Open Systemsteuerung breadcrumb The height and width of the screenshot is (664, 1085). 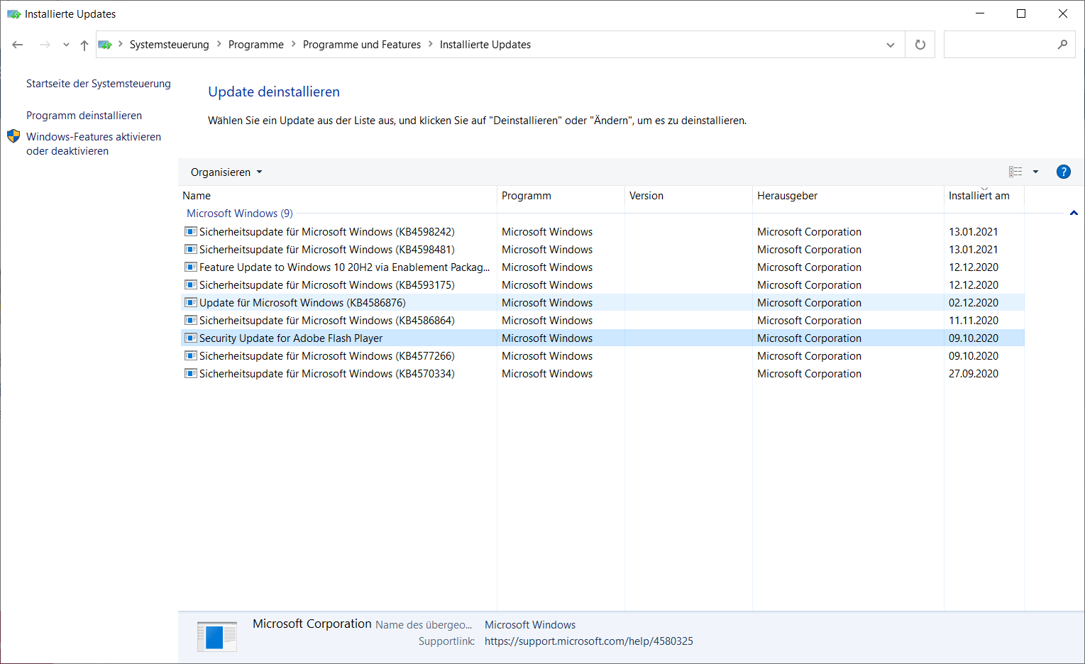(169, 45)
